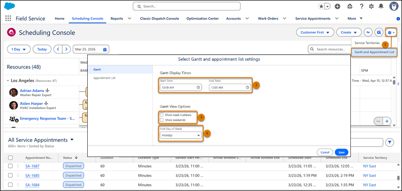
Task: Check the SA-1684 row checkbox
Action: (10, 185)
